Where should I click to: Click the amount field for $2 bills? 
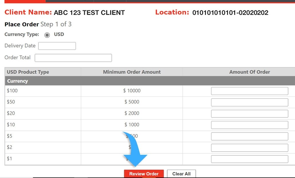click(x=249, y=148)
